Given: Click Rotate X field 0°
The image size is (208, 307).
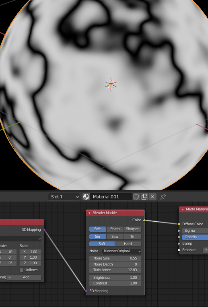Looking at the screenshot, I should pyautogui.click(x=8, y=252).
